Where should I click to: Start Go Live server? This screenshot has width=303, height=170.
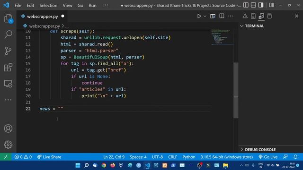coord(268,157)
